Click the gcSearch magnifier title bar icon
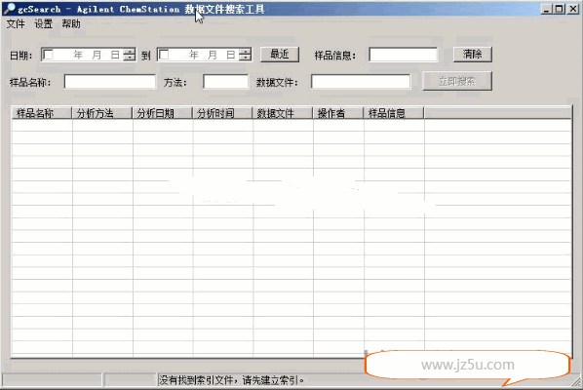583x390 pixels. (x=10, y=9)
